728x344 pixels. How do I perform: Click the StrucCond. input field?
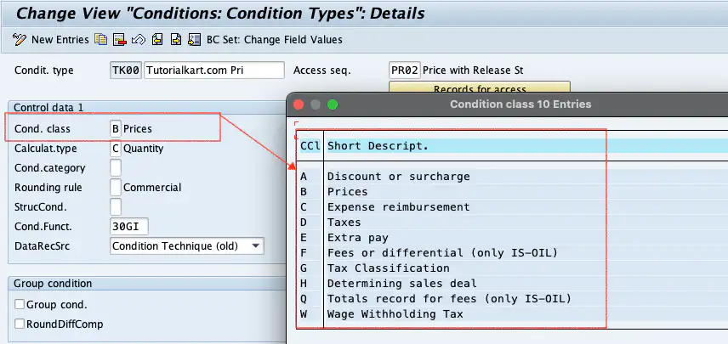116,206
